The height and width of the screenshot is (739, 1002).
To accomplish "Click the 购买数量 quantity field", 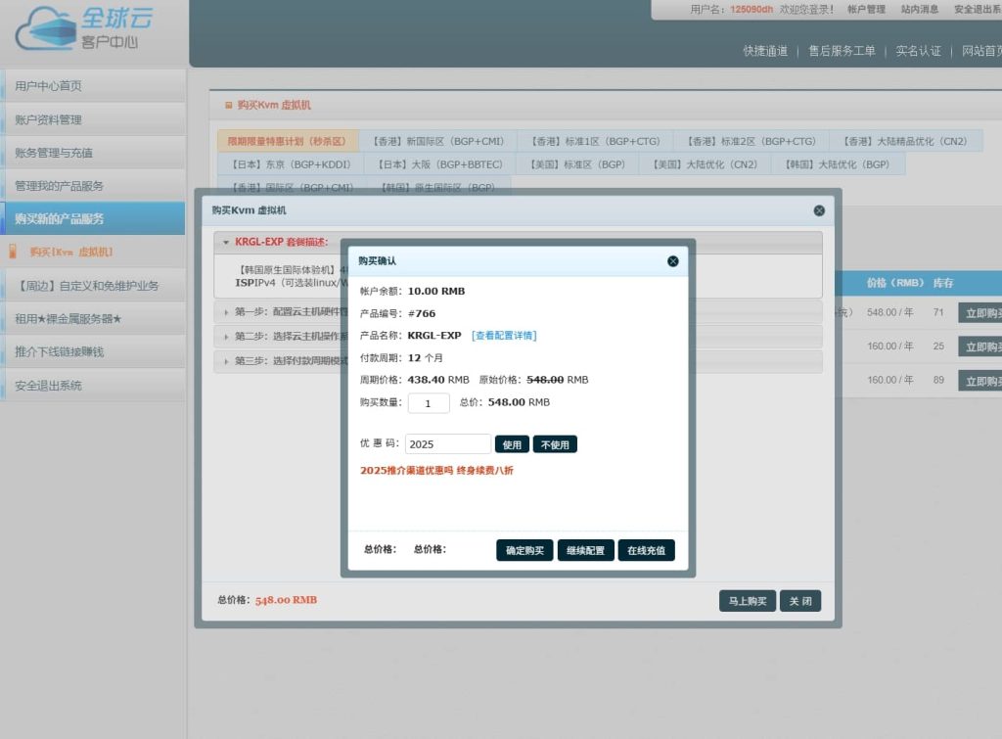I will 429,403.
